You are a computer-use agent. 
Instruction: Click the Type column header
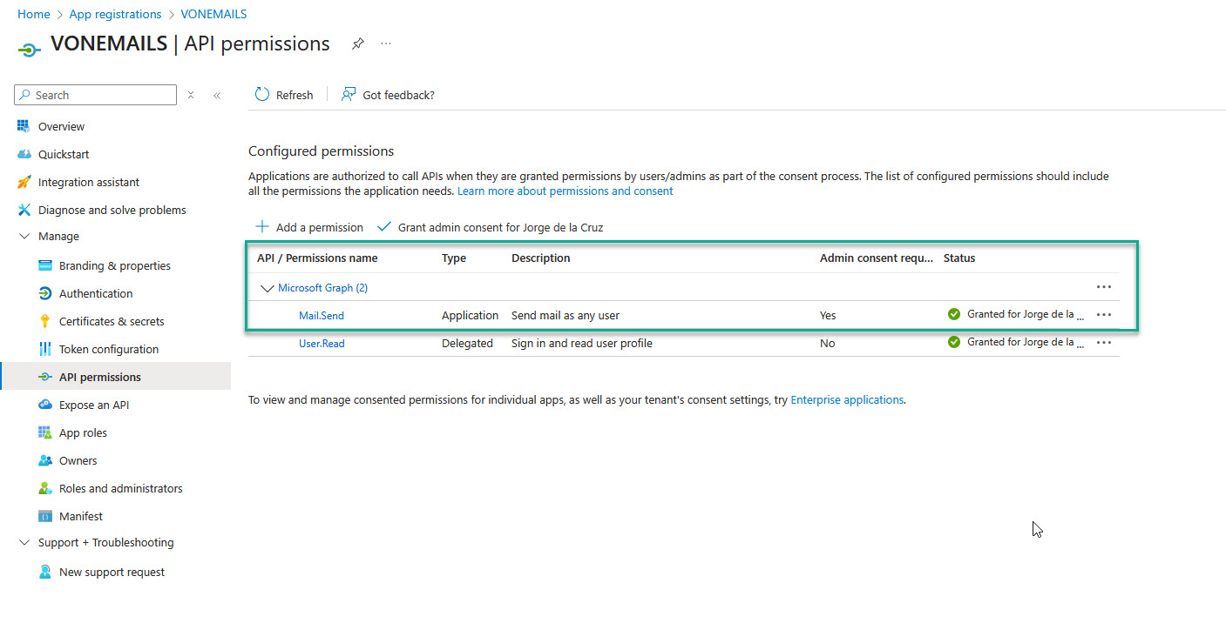tap(454, 258)
